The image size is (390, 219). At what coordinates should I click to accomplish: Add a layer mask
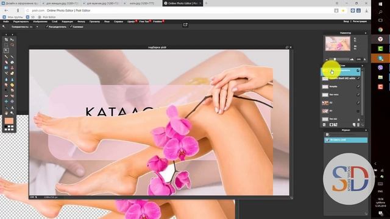click(x=331, y=125)
